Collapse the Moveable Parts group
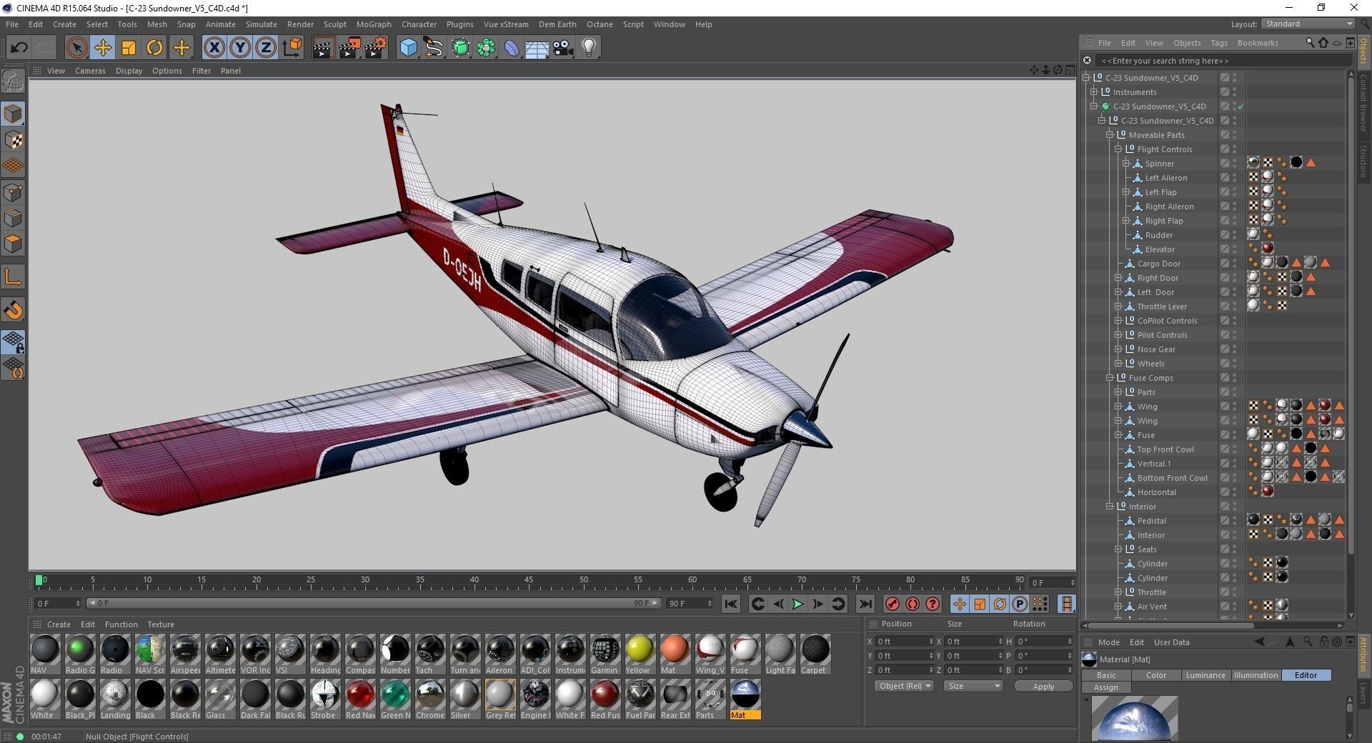This screenshot has width=1372, height=743. pos(1110,135)
